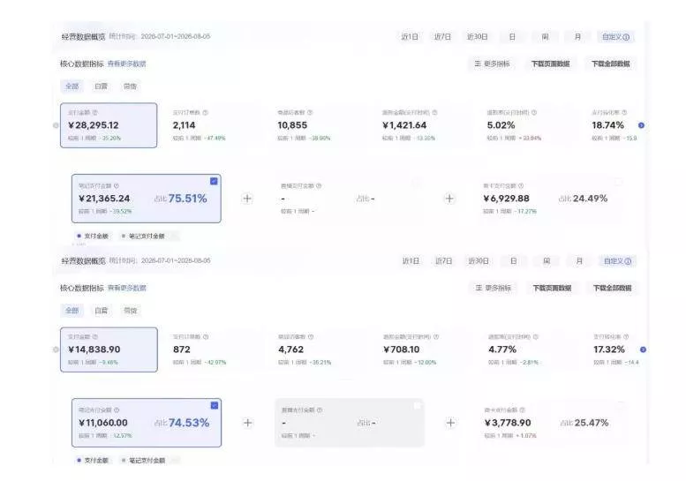
Task: Toggle 支付金额 legend below the ¥11,060.00 card
Action: pos(93,461)
